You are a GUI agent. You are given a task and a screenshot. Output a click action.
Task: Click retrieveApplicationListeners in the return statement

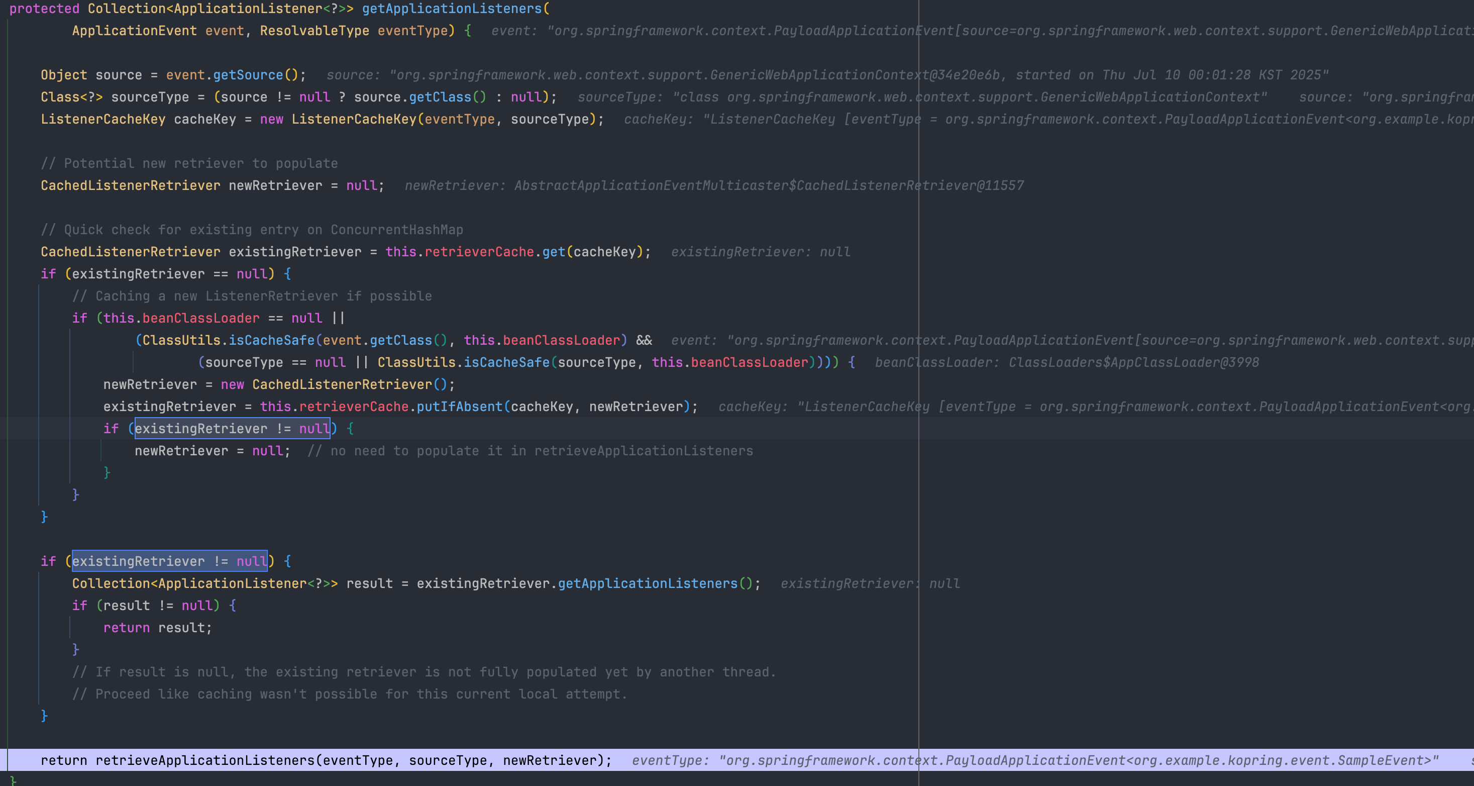coord(205,760)
